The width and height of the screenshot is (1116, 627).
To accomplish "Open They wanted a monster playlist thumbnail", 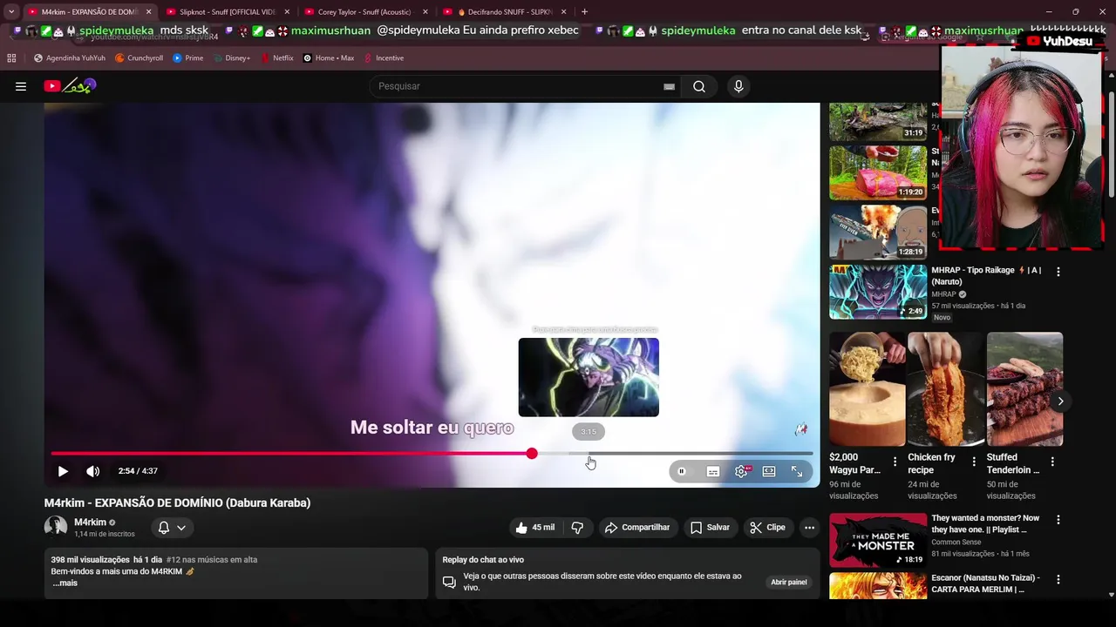I will tap(878, 540).
